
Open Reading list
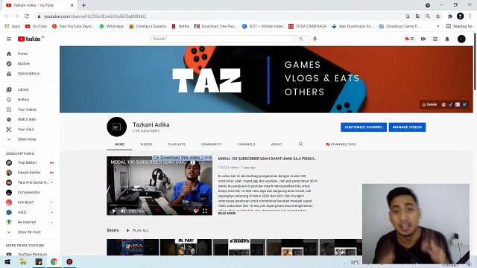pos(459,27)
